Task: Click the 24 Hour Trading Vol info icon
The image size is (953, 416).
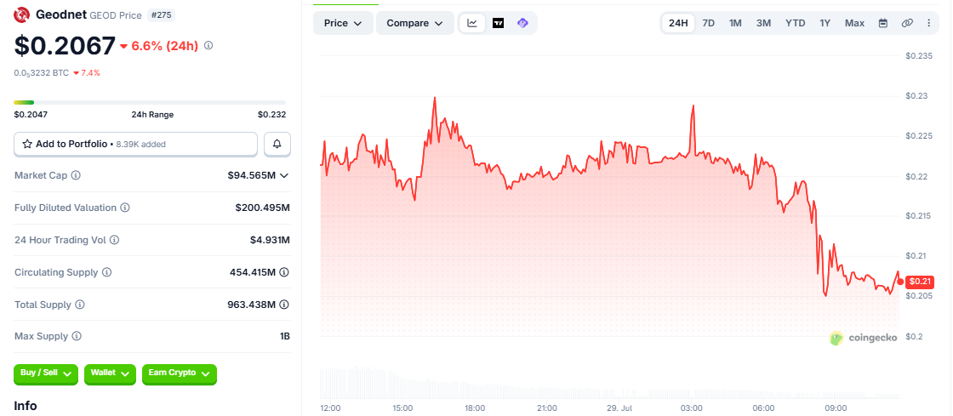Action: (114, 240)
